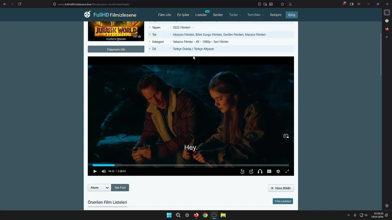Reload the page with the refresh icon
The height and width of the screenshot is (220, 392).
point(20,4)
